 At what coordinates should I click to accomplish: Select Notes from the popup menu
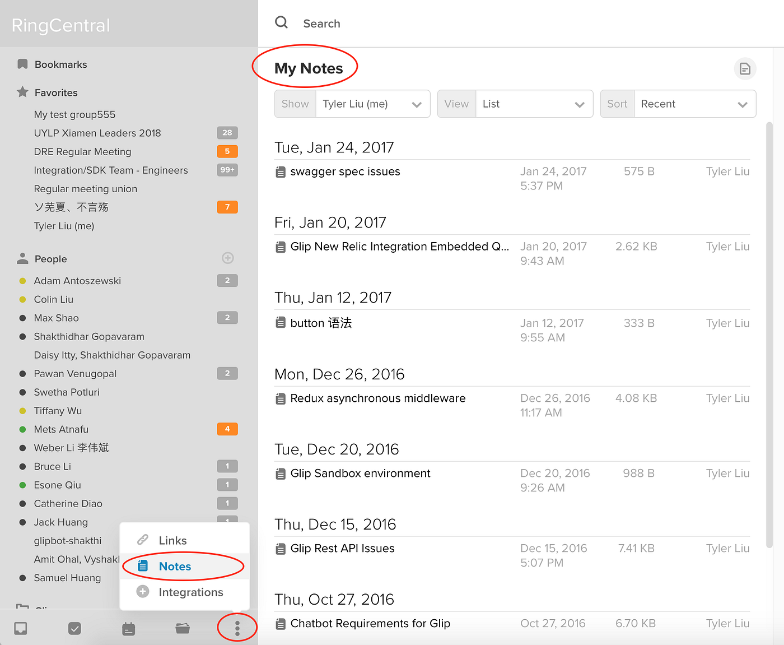point(185,566)
